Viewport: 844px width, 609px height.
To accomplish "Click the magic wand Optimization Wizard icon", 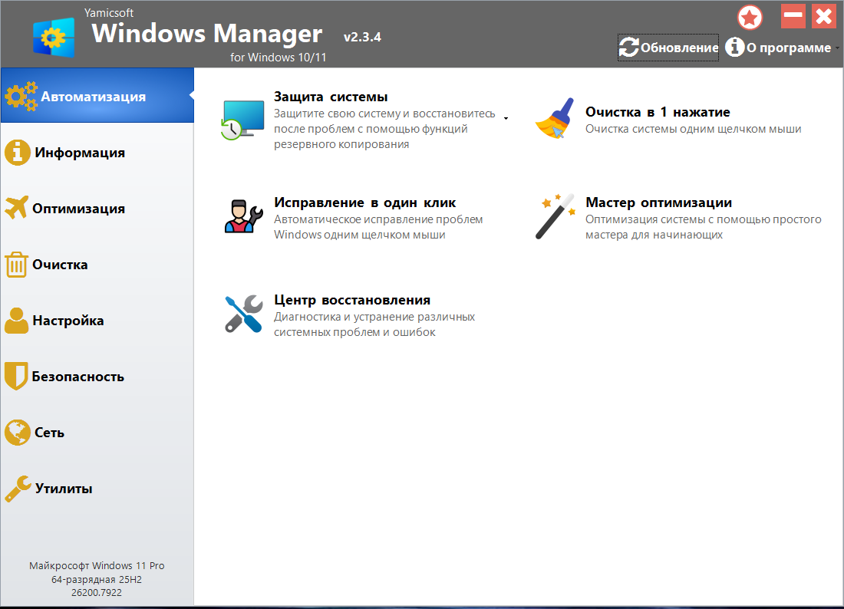I will pyautogui.click(x=555, y=216).
